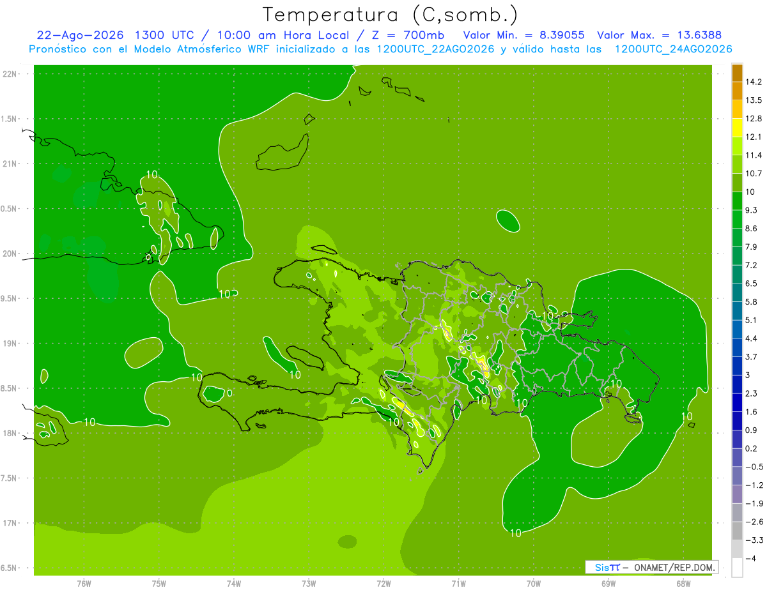Screen dimensions: 767x592
Task: Select the purple legend band between -1.9 and -1.2
Action: coord(737,494)
